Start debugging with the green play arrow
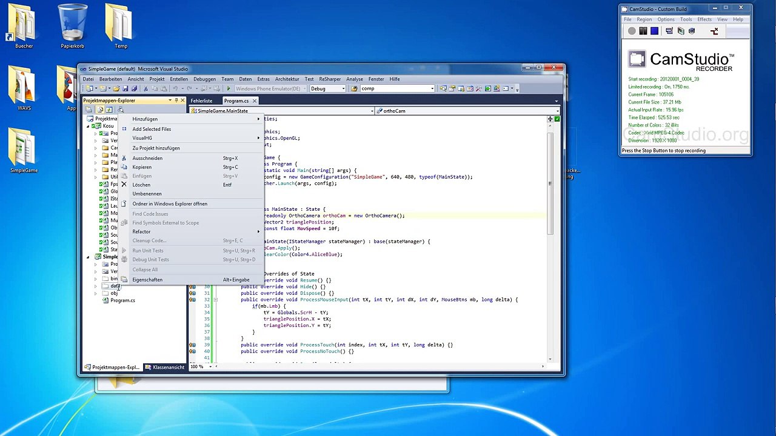Screen dimensions: 776x436 (x=229, y=89)
